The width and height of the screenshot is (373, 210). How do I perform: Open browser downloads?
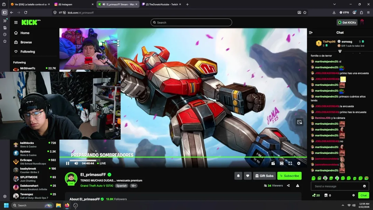click(334, 13)
